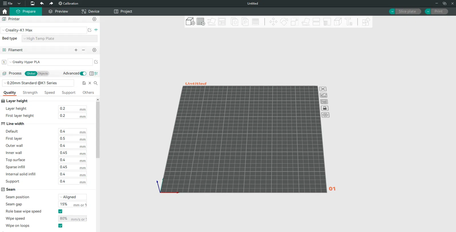The width and height of the screenshot is (456, 232).
Task: Toggle the Advanced switch
Action: click(83, 73)
